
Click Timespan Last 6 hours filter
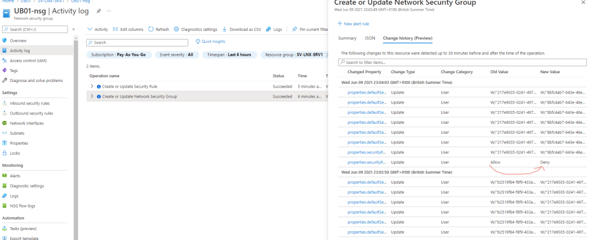pos(230,55)
